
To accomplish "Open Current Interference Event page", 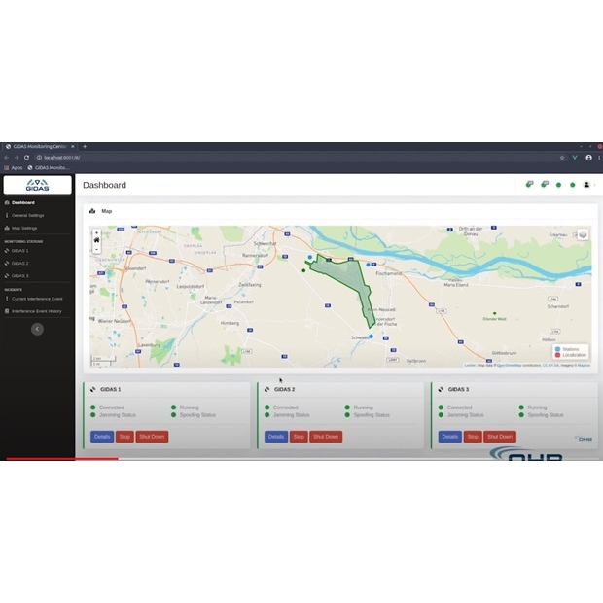I will tap(37, 299).
